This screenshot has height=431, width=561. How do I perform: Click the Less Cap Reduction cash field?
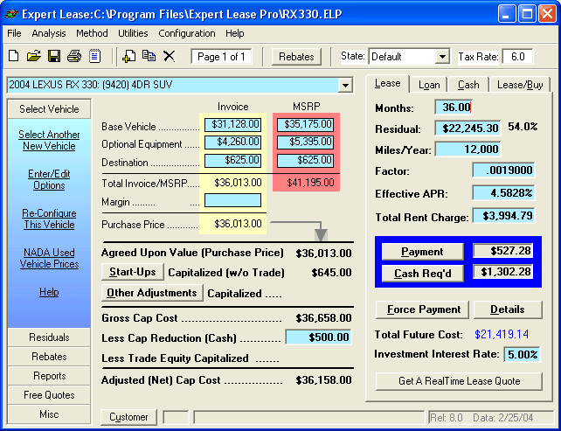pos(318,337)
